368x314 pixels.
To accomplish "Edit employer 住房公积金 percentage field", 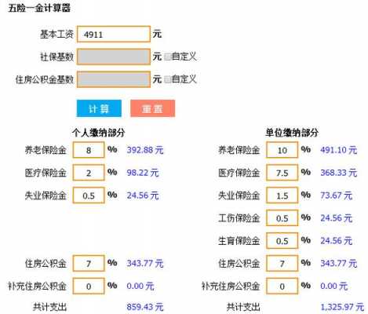I will 282,264.
